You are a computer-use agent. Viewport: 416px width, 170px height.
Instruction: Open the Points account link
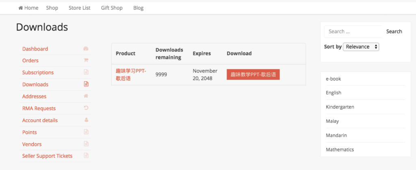30,132
